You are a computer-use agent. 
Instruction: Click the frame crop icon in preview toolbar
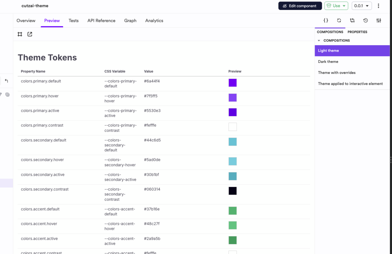pos(20,34)
